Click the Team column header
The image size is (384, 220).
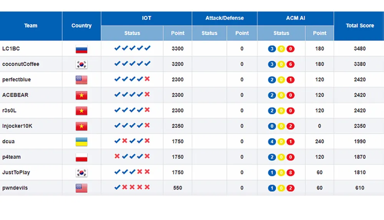[31, 26]
